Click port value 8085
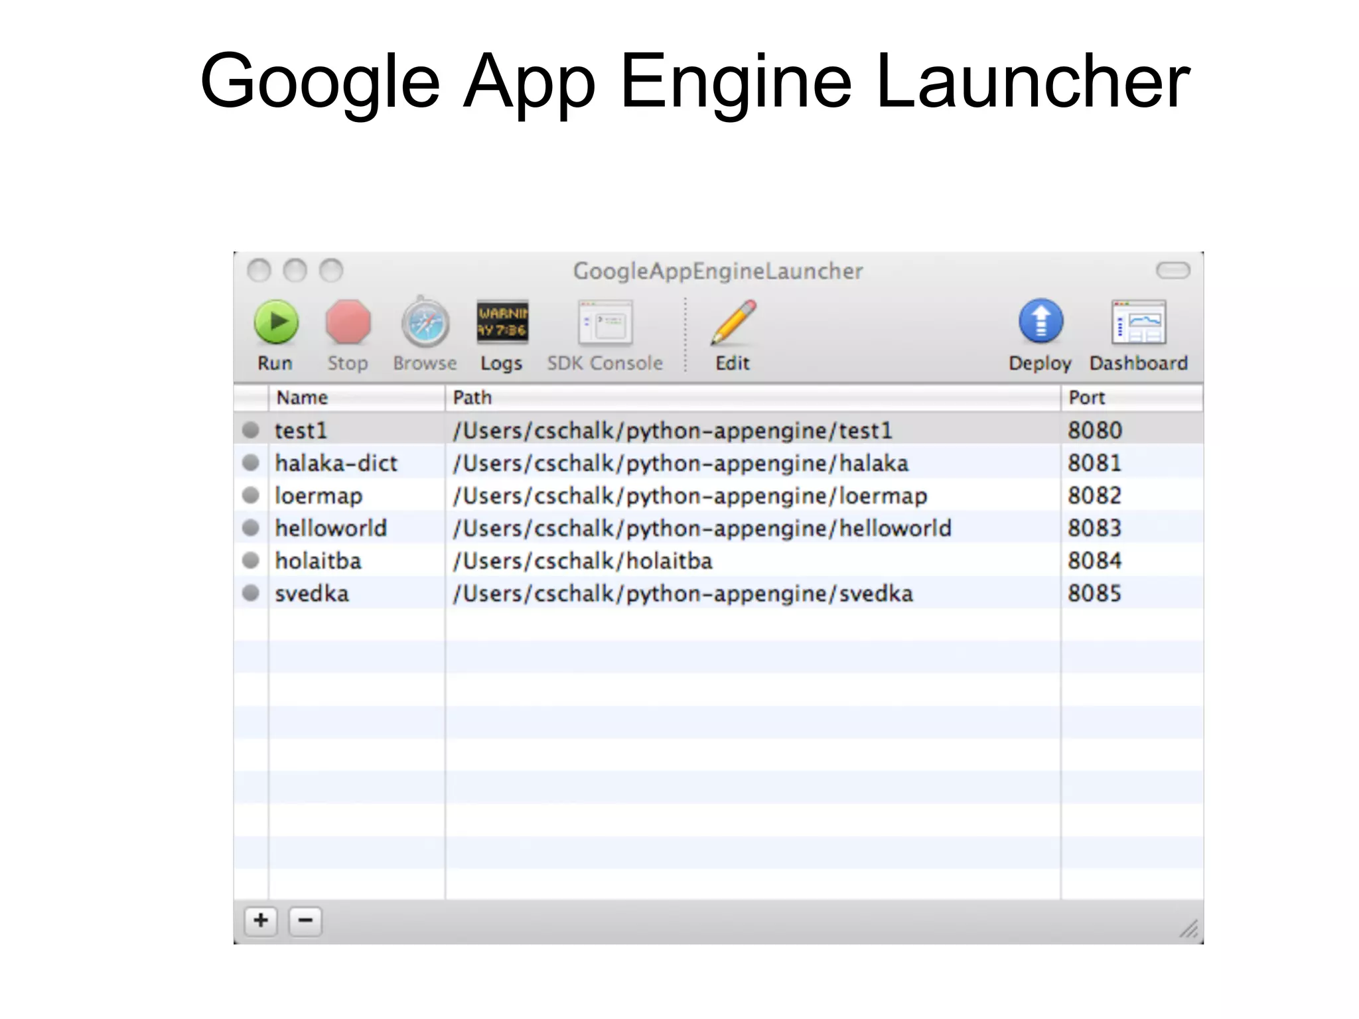 [1095, 593]
